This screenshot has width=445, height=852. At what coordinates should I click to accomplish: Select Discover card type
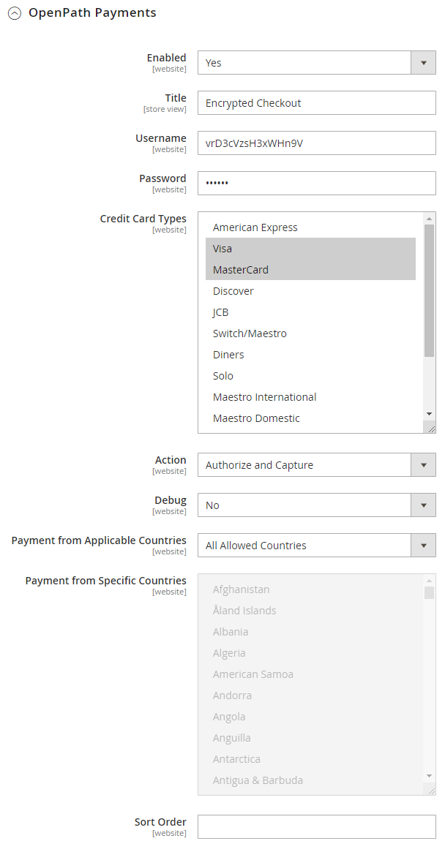coord(310,290)
